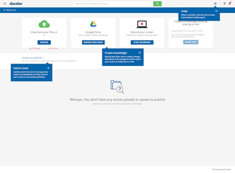
Task: Close the Create knowledge! tooltip
Action: (x=139, y=53)
